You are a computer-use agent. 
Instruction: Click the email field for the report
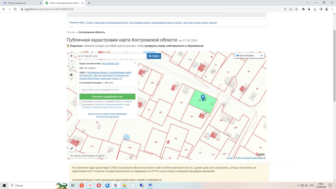coord(107,90)
